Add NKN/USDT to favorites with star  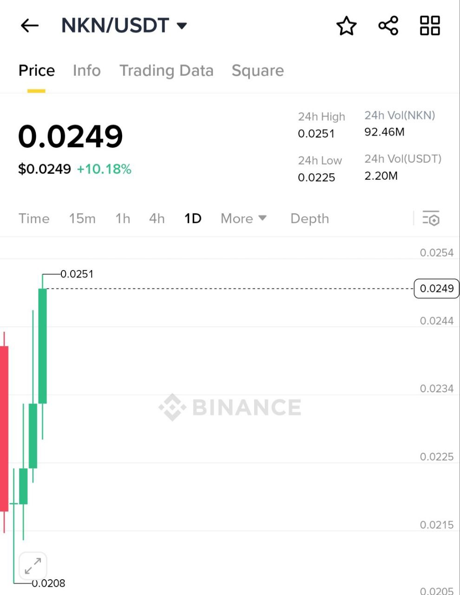tap(346, 26)
